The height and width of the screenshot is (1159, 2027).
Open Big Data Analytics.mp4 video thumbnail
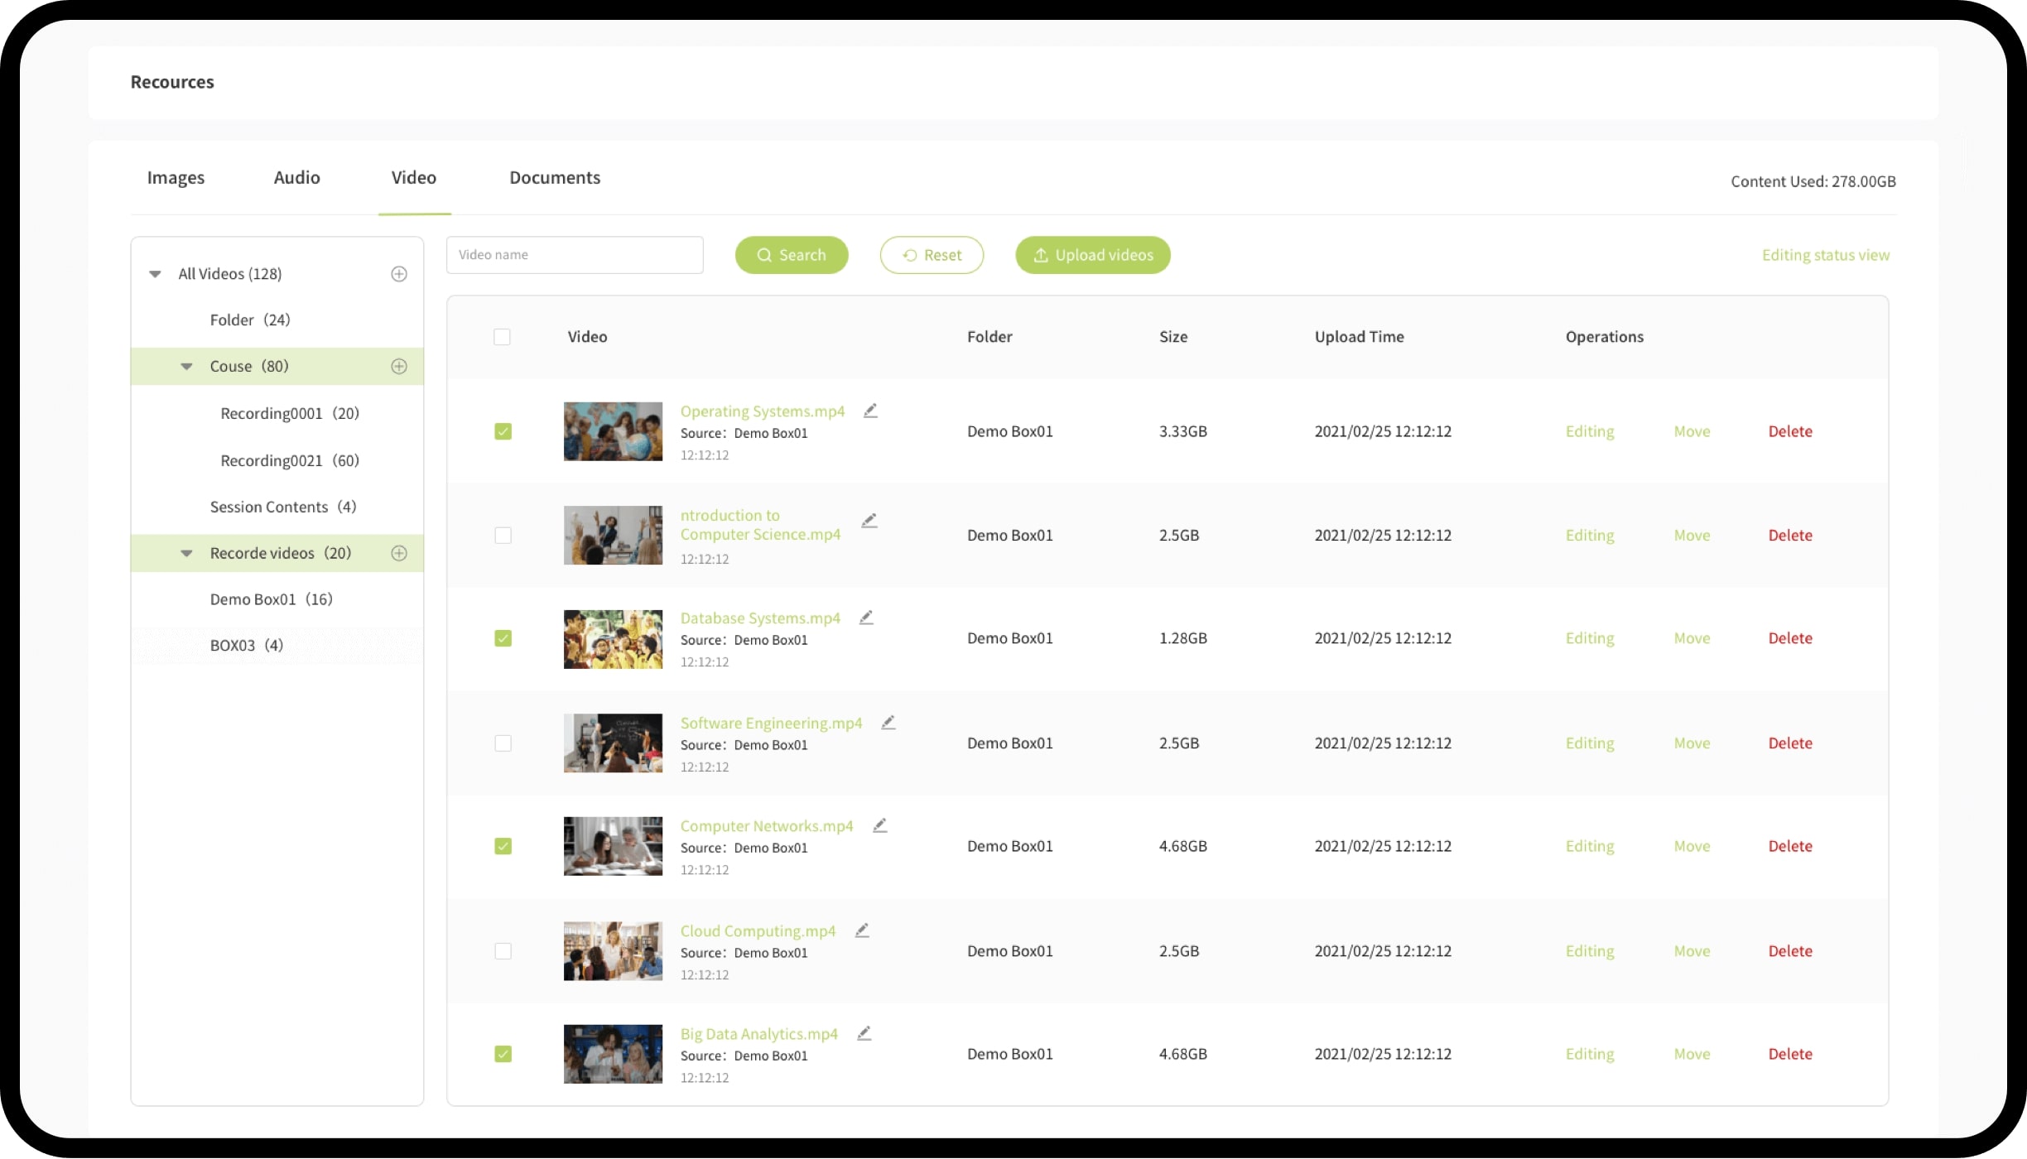pos(613,1054)
